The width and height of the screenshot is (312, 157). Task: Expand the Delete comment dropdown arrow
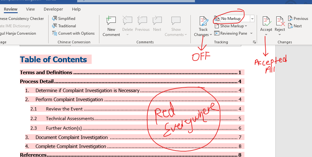(x=127, y=35)
